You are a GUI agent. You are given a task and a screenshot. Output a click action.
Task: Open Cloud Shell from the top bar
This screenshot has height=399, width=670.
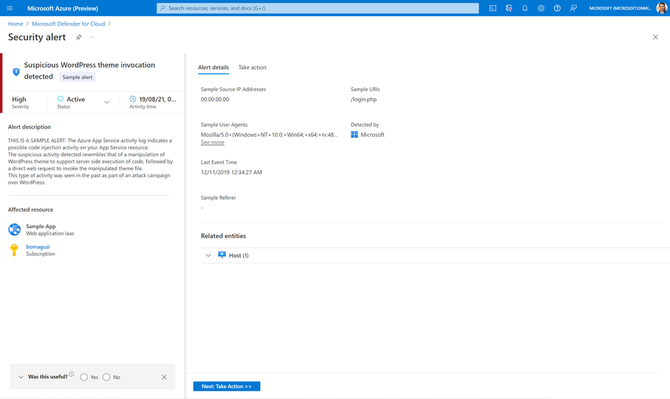[493, 8]
